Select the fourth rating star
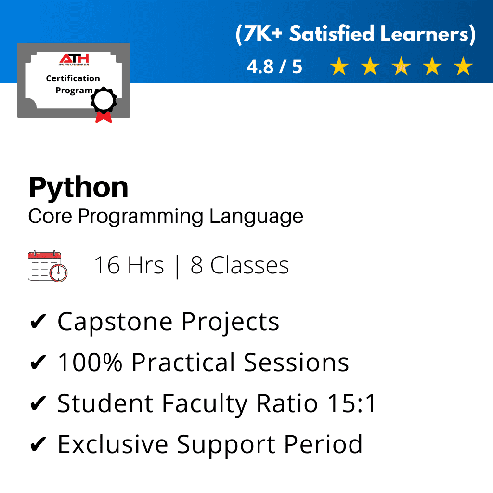The height and width of the screenshot is (493, 493). 432,66
